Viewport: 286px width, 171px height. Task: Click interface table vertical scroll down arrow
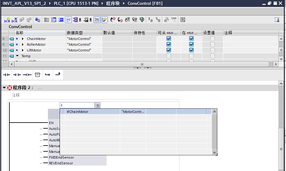281,59
